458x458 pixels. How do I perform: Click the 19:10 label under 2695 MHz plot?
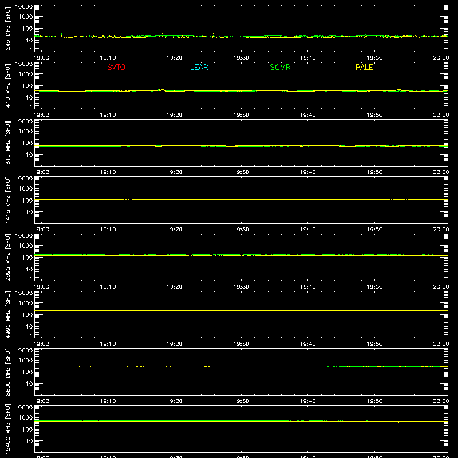tap(108, 287)
